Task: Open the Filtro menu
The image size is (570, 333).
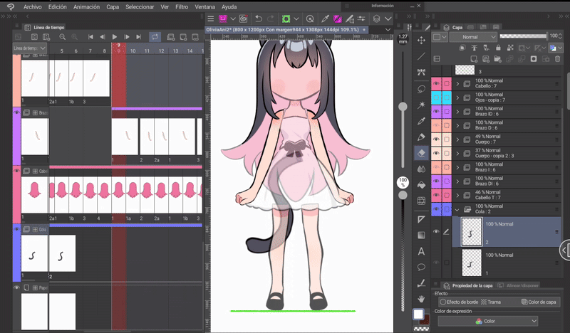Action: (182, 6)
